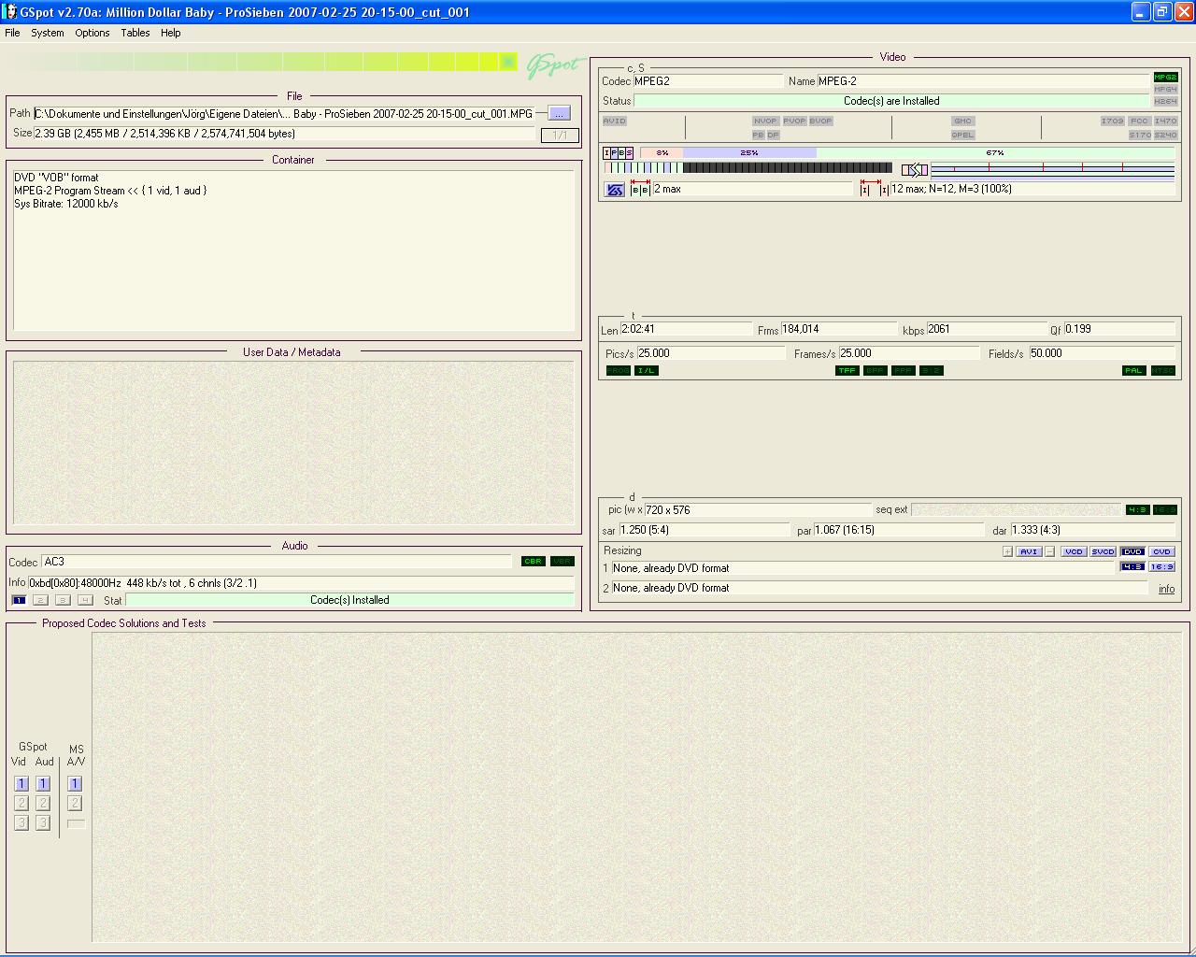Viewport: 1196px width, 957px height.
Task: Select CVD resizing target
Action: pos(1161,551)
